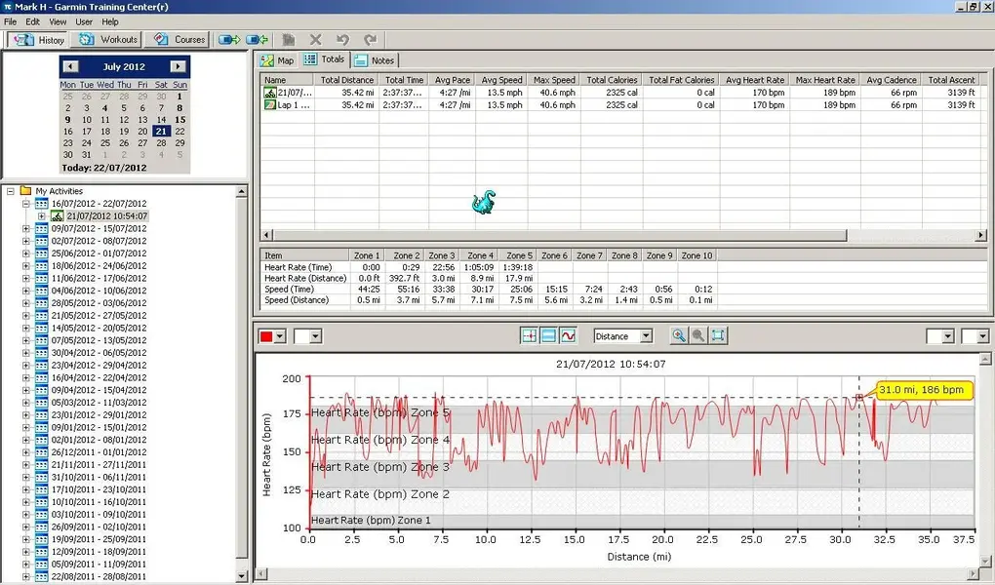Select the Lap 1 table row
Viewport: 995px width, 585px height.
[x=622, y=104]
